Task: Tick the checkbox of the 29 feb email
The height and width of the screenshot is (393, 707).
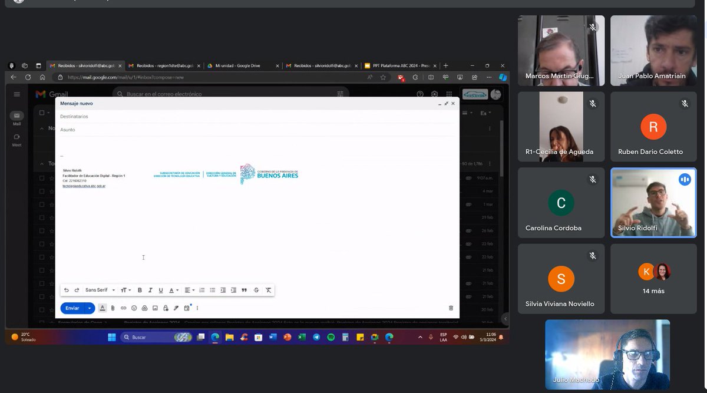Action: tap(42, 217)
